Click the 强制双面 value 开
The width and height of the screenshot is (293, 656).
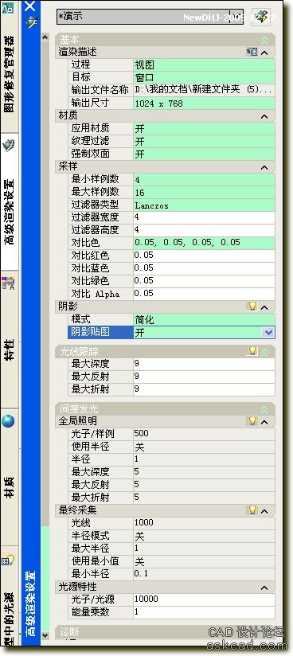pyautogui.click(x=204, y=154)
